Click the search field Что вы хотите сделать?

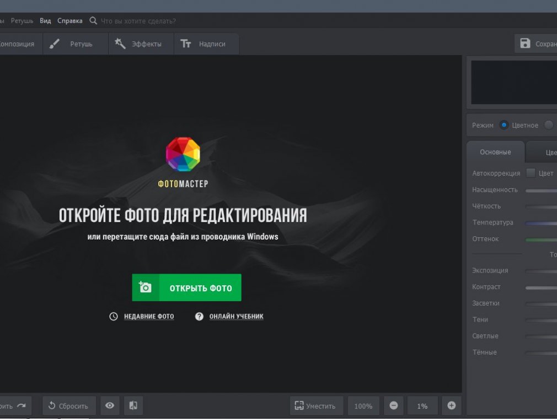(138, 21)
